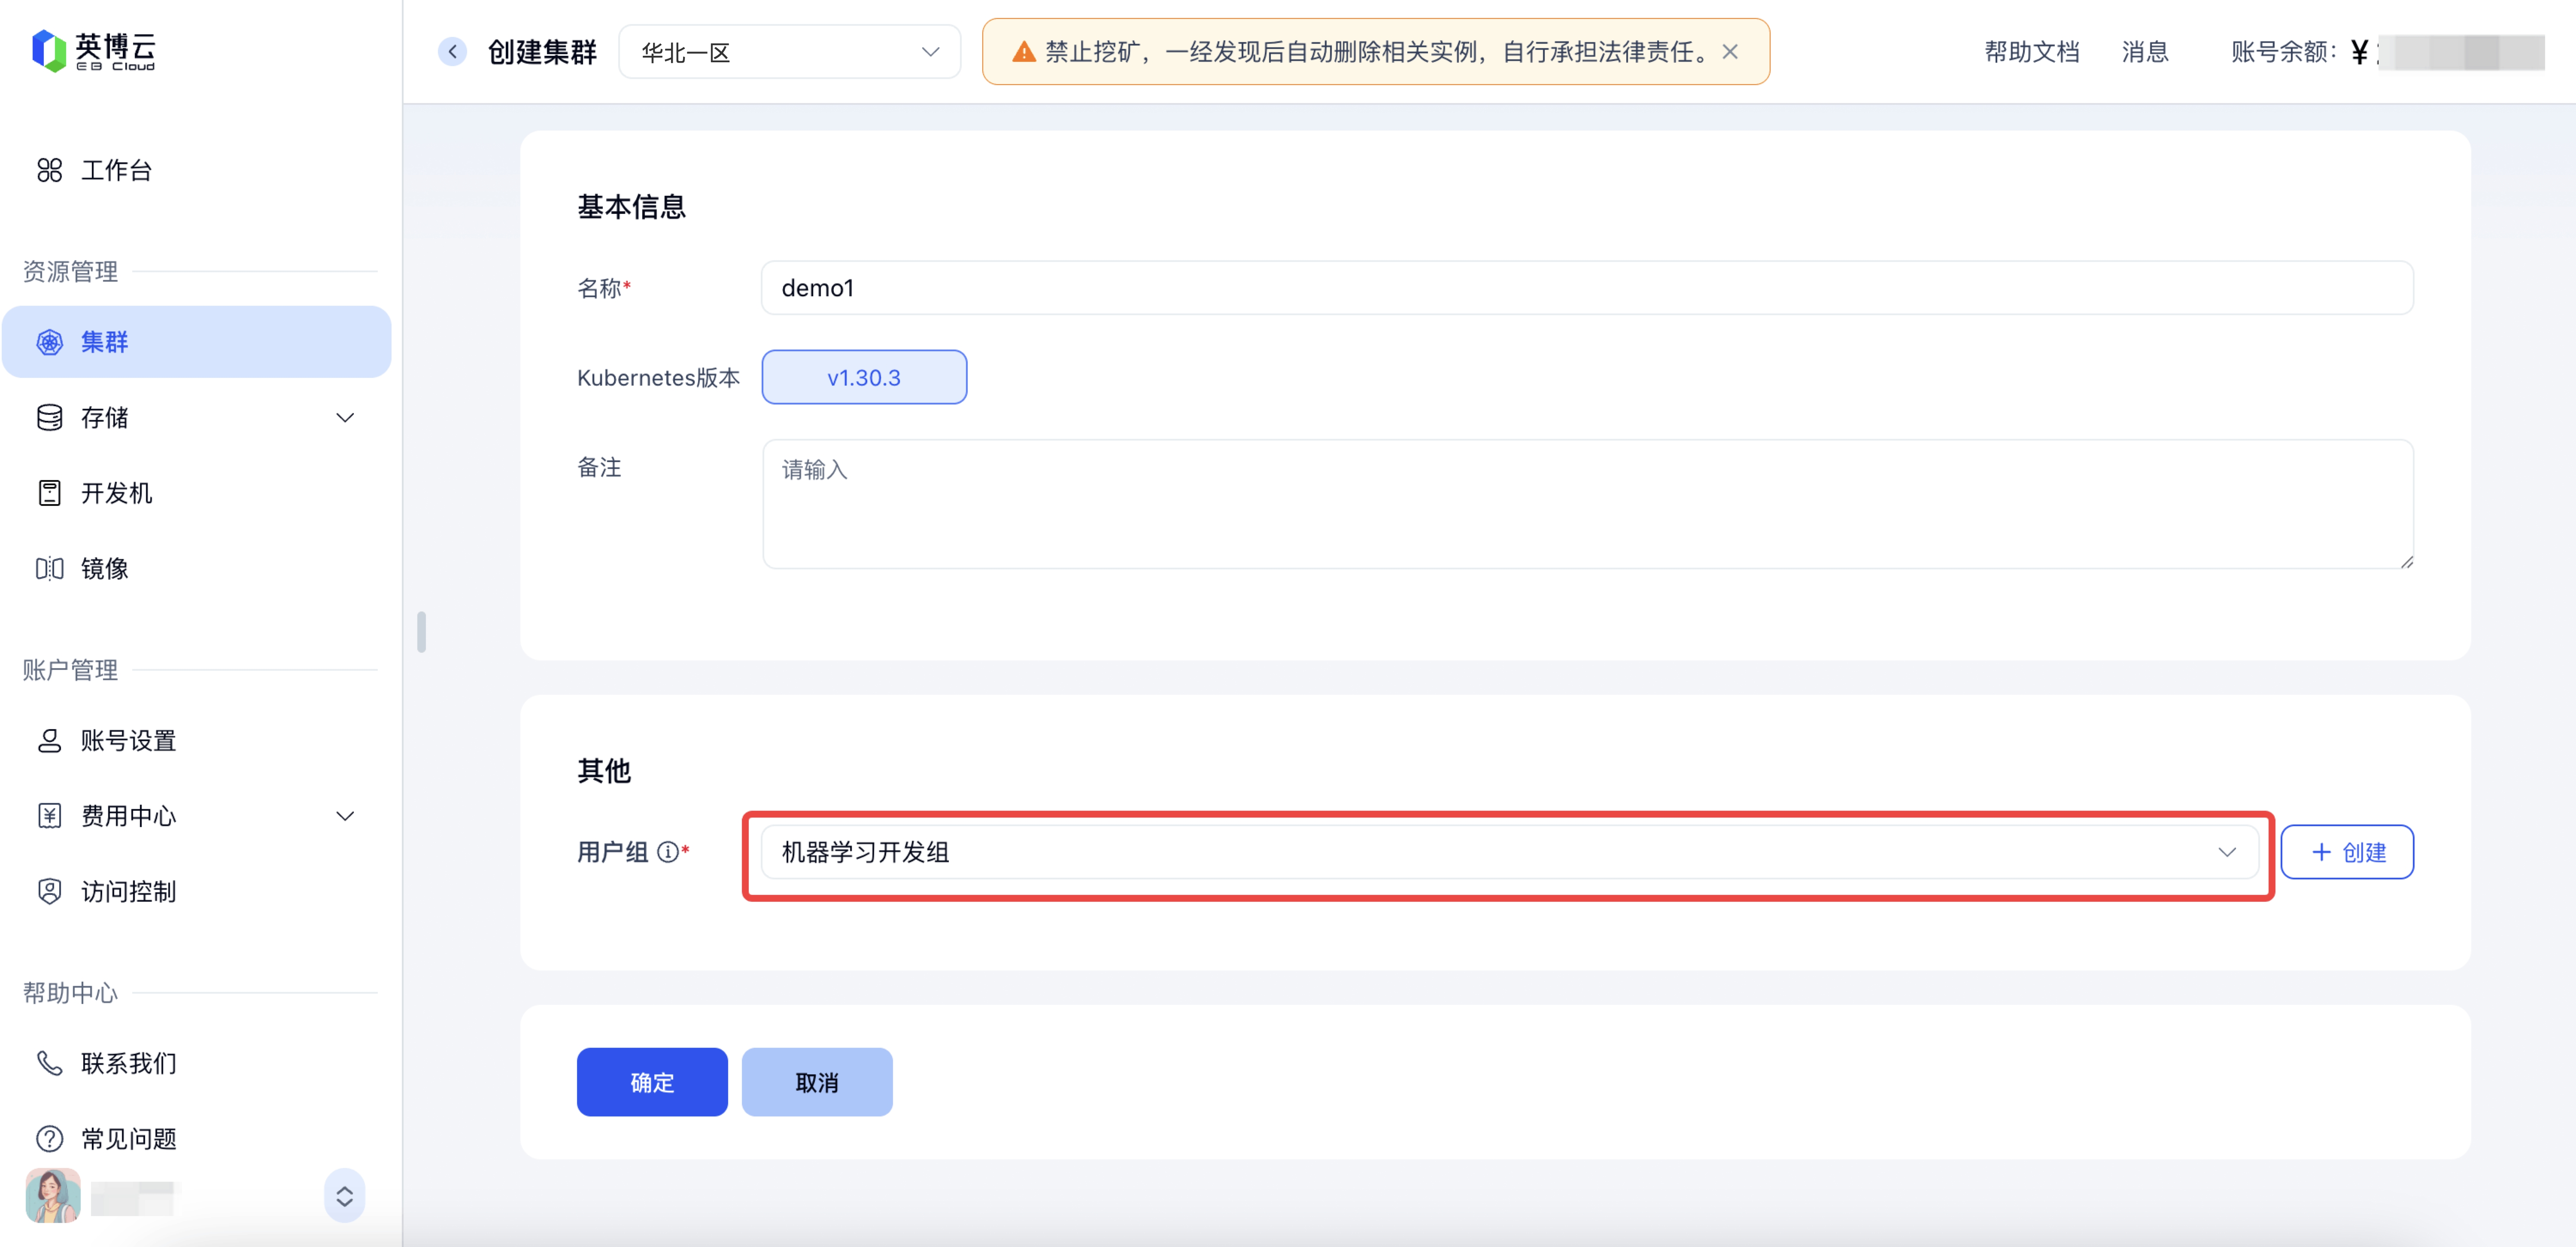
Task: Open 访问控制 in the sidebar
Action: click(196, 891)
